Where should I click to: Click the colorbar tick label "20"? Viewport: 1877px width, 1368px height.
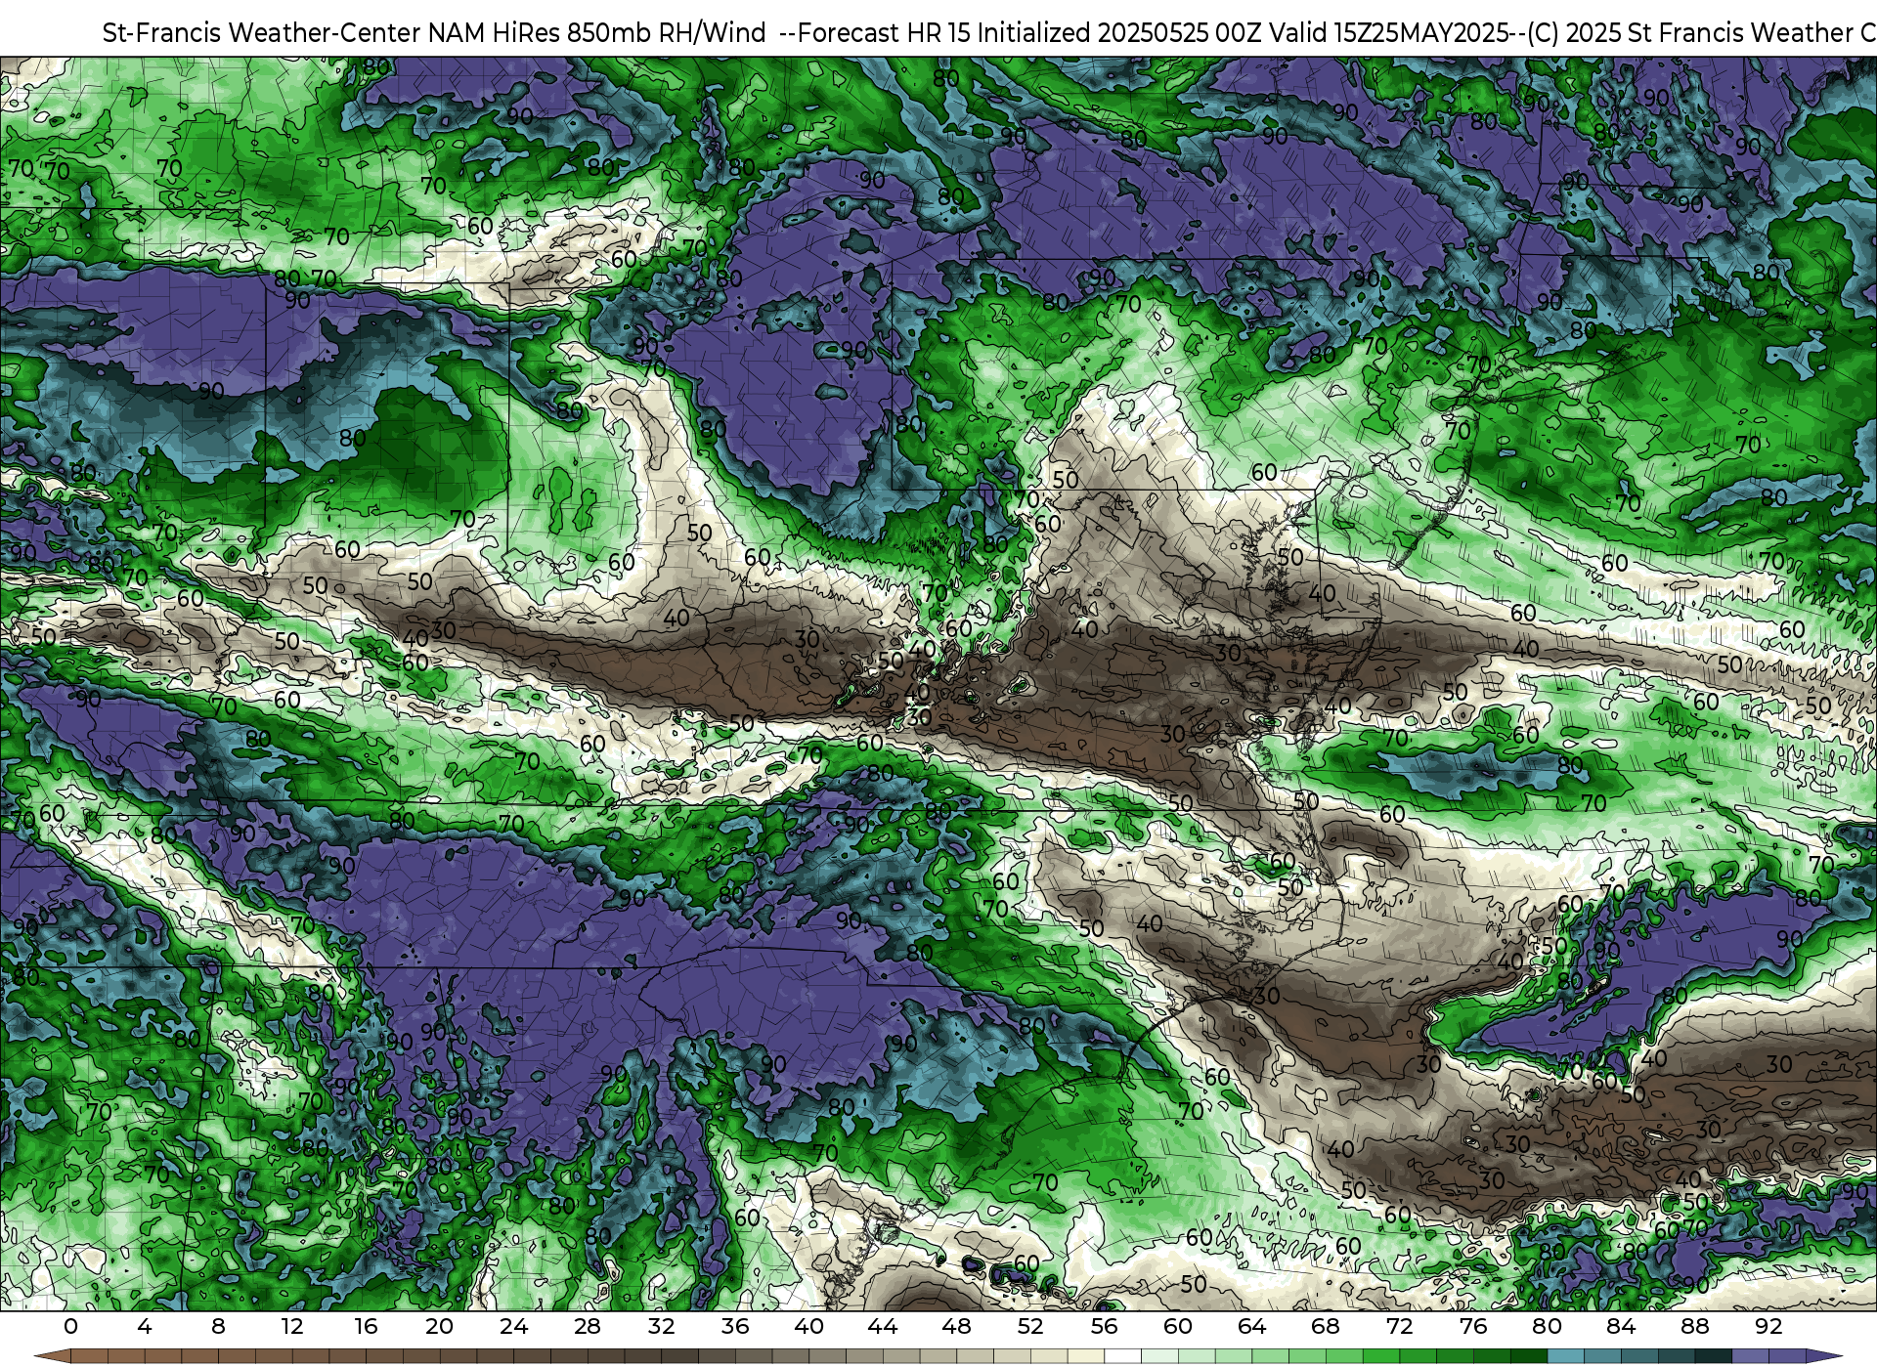click(440, 1326)
